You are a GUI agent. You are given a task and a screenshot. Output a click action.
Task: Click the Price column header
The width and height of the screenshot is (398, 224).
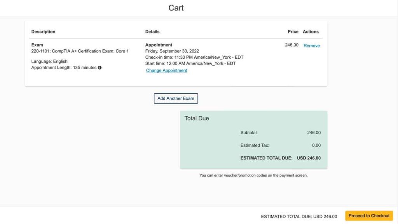[x=293, y=31]
